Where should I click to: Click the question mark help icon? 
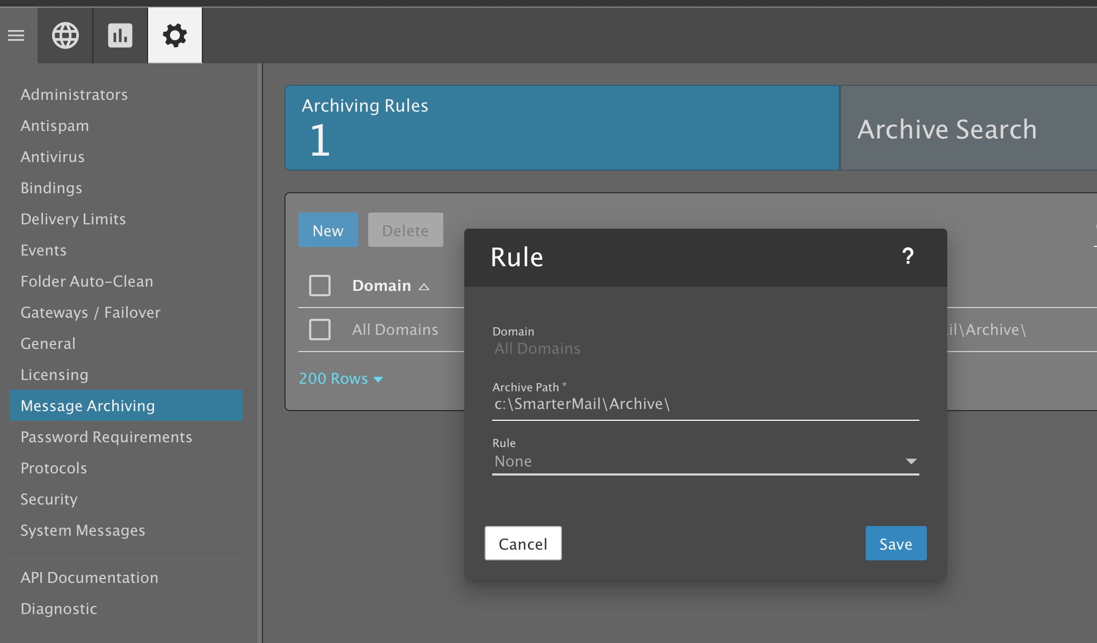(908, 257)
